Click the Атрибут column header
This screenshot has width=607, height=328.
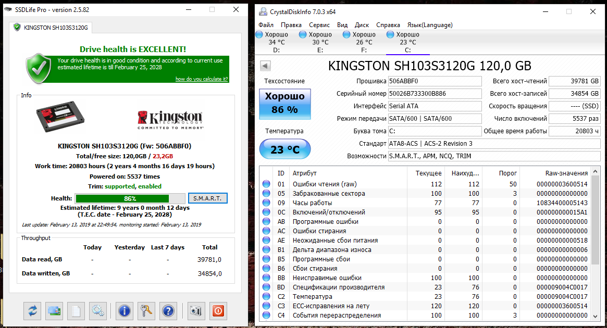click(348, 173)
